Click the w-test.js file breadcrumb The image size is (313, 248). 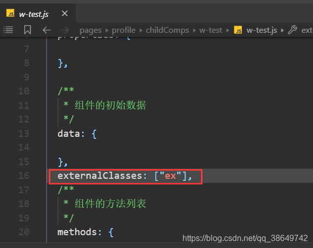tap(262, 30)
